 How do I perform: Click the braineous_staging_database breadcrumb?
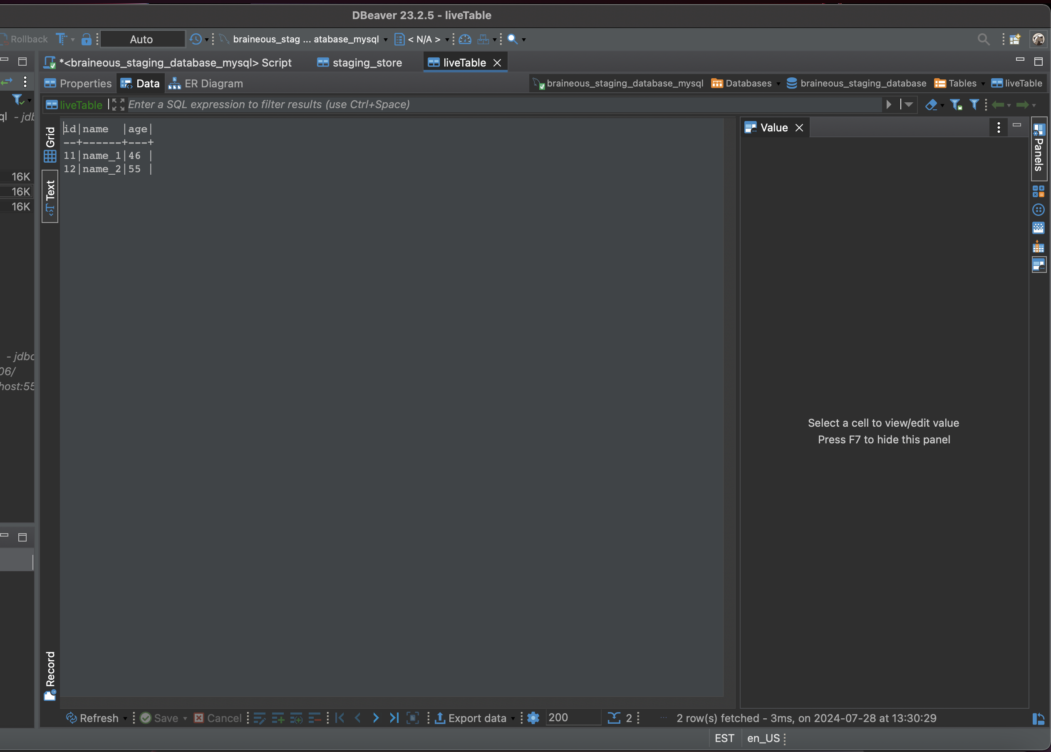coord(856,83)
